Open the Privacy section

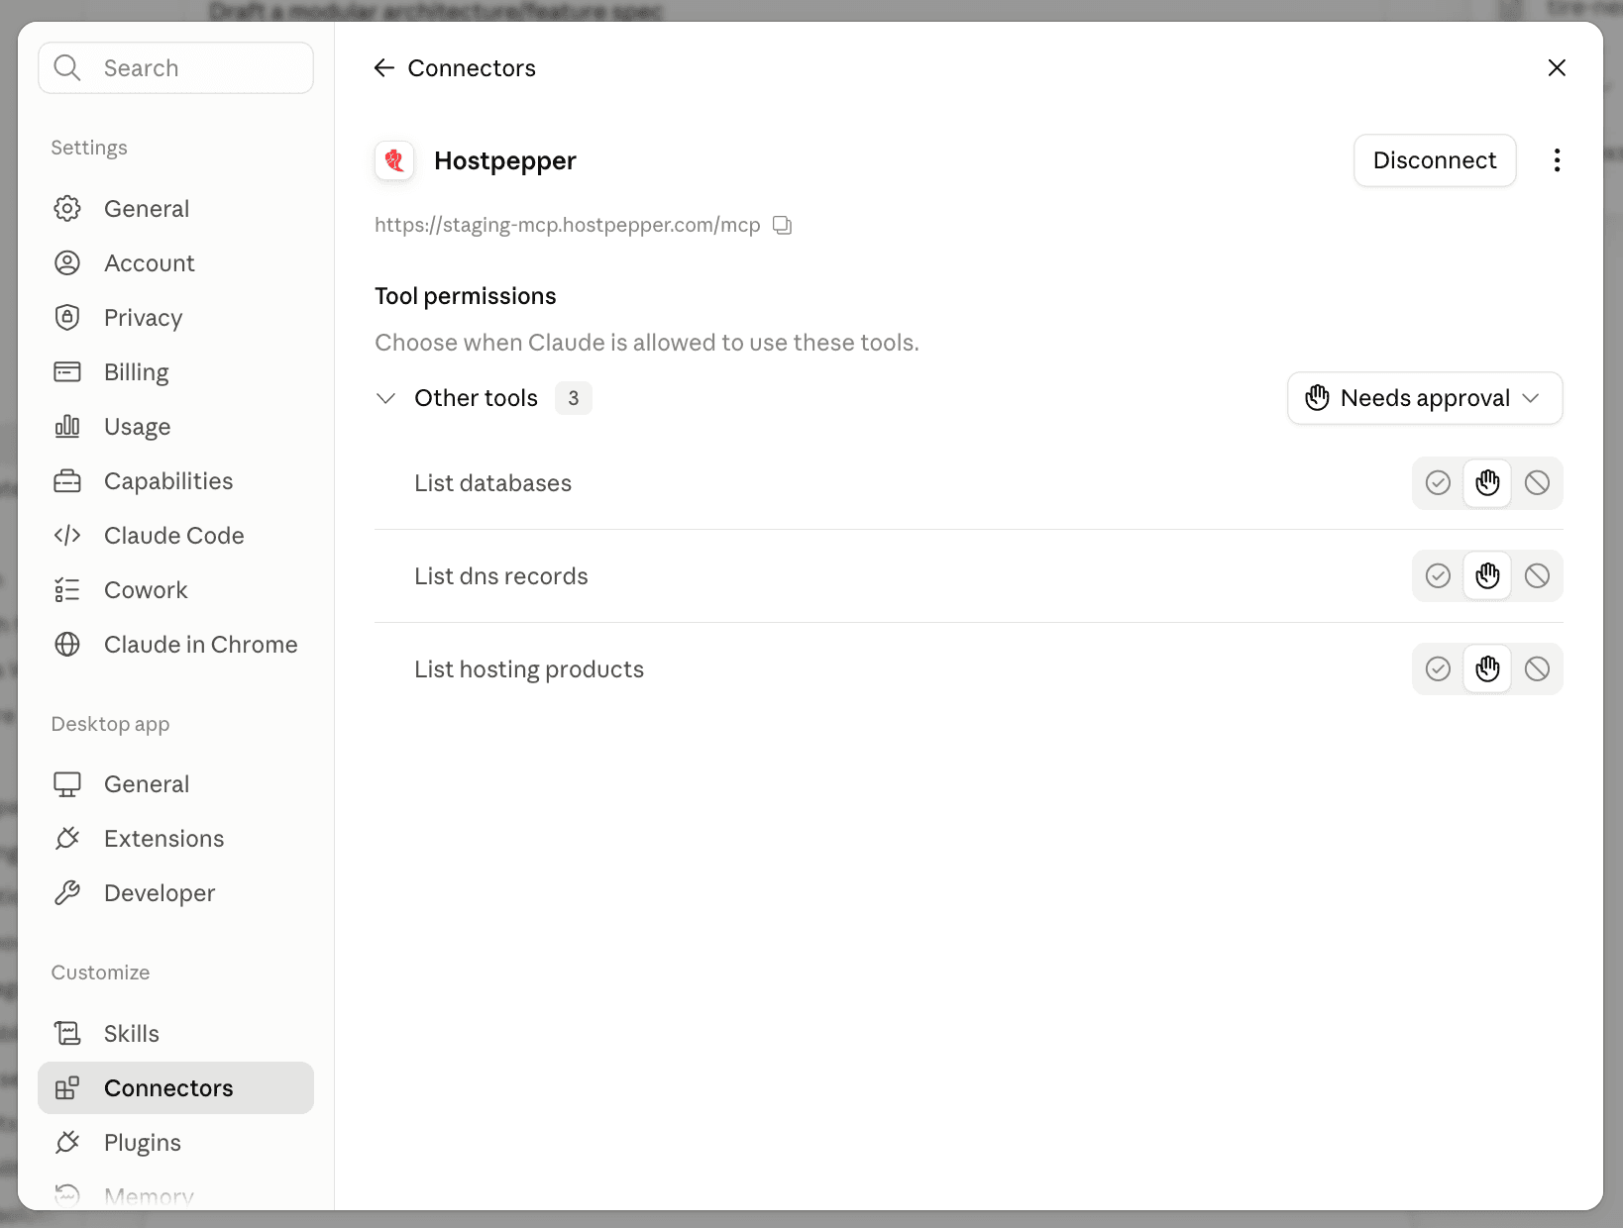pyautogui.click(x=176, y=318)
